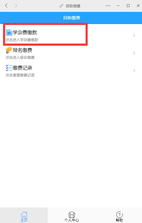This screenshot has width=142, height=223.
Task: Expand the 报名缴费 row chevron
Action: point(134,53)
